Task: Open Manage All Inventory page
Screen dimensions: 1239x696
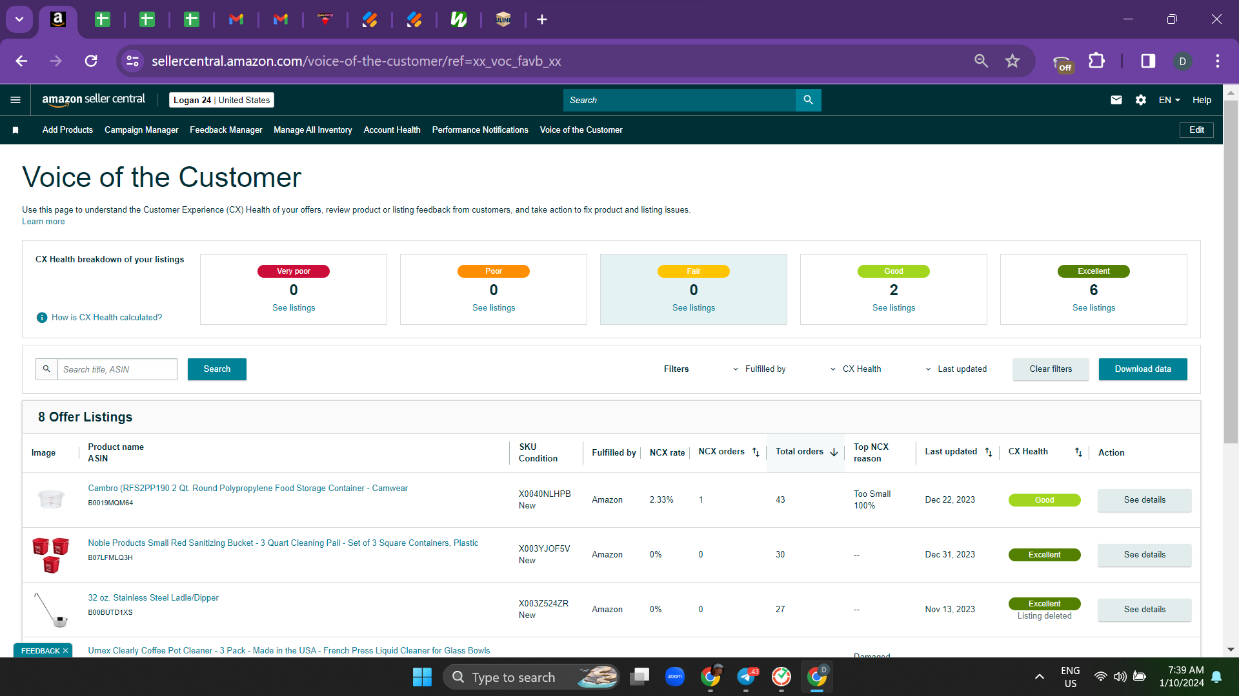Action: (x=313, y=130)
